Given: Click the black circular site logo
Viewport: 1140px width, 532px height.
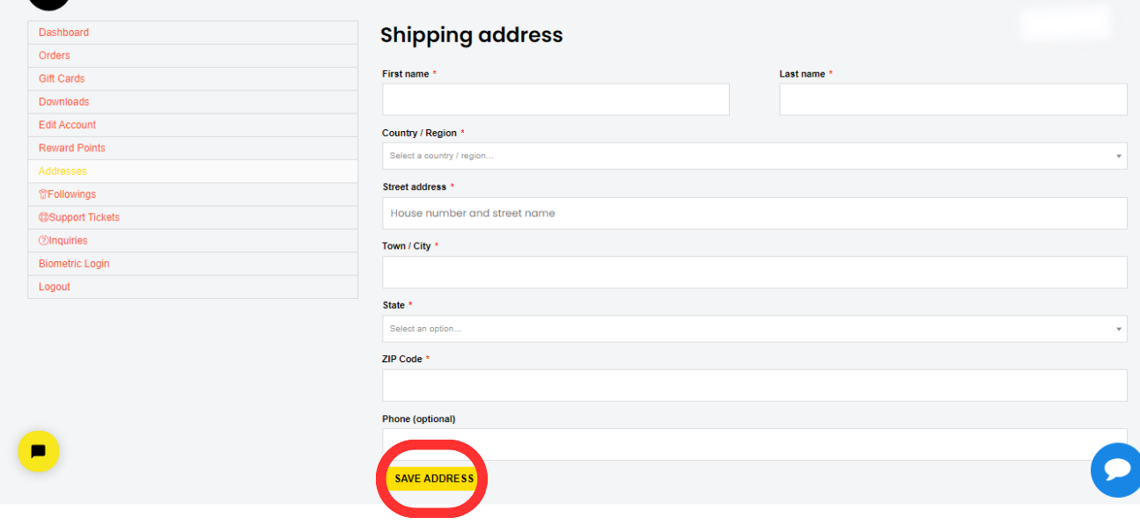Looking at the screenshot, I should 48,3.
